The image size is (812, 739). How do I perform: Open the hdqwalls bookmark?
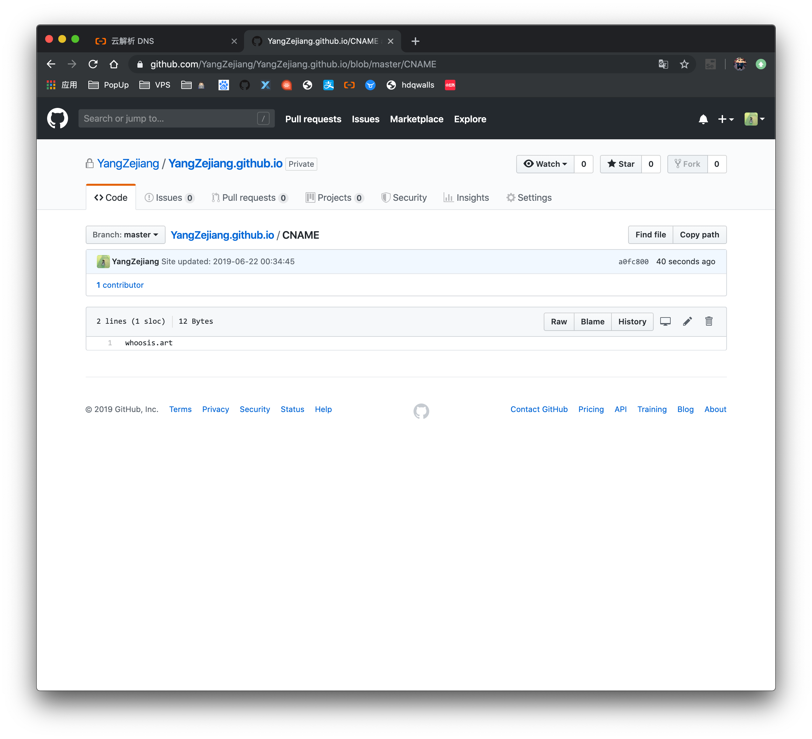411,85
